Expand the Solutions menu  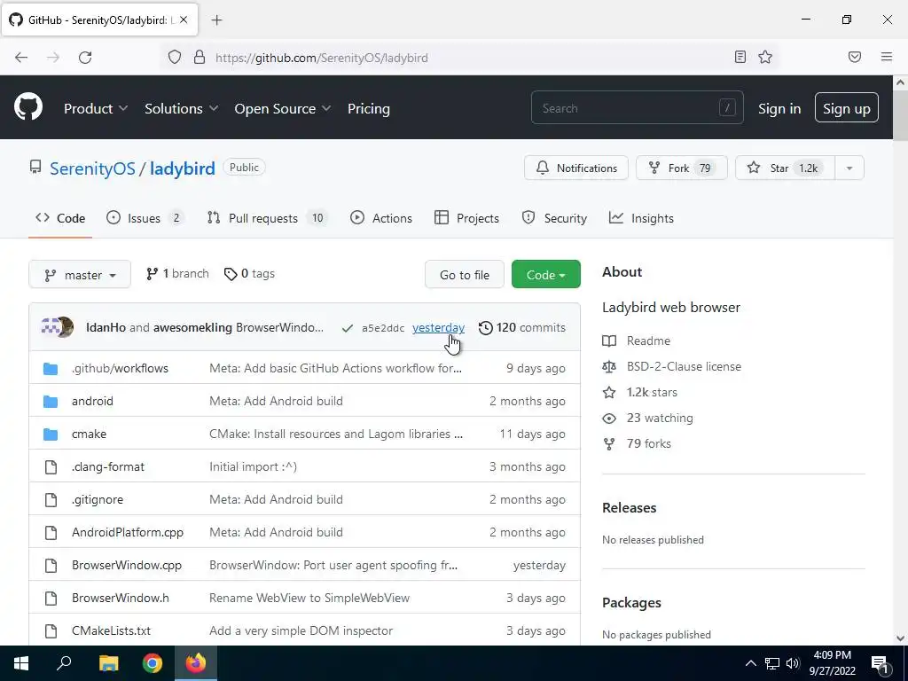pyautogui.click(x=181, y=108)
